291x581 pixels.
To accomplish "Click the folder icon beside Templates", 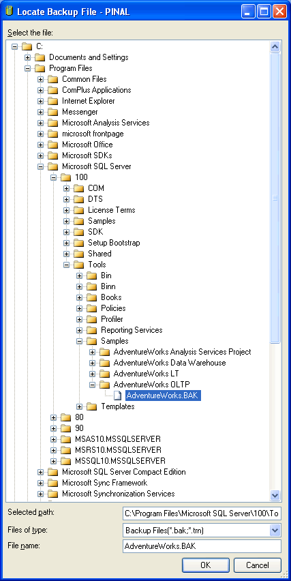I will click(92, 406).
